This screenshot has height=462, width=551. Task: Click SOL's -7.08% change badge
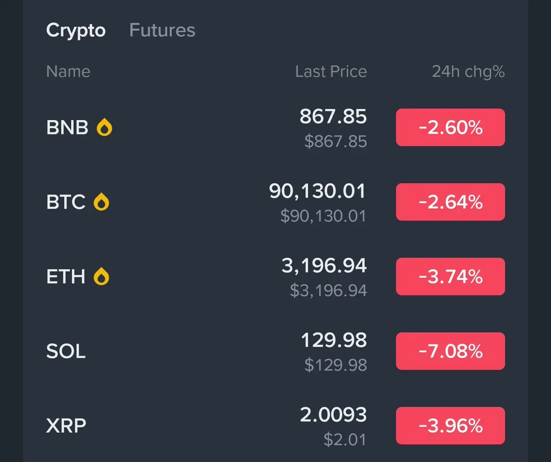click(x=450, y=351)
